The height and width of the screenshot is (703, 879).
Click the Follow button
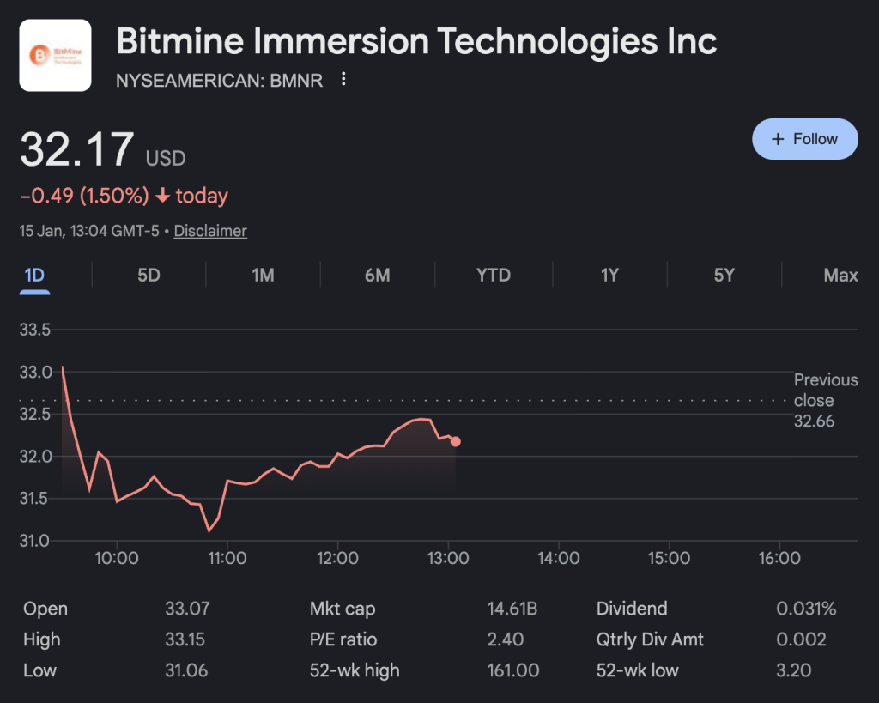(x=804, y=138)
